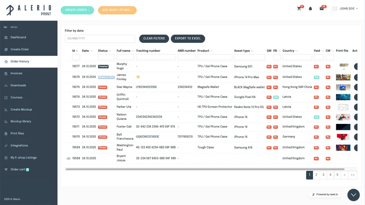
Task: Click Export to Excel button
Action: tap(188, 39)
